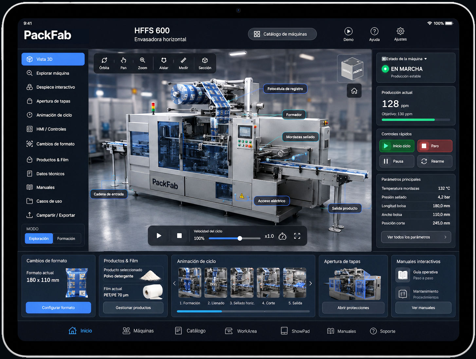
Task: Start cycle with Inicio ciclo button
Action: [397, 146]
